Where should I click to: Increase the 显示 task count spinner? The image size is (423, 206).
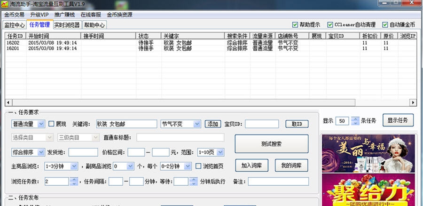click(x=355, y=118)
